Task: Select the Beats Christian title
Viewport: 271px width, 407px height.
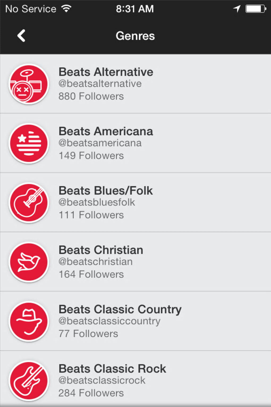Action: click(x=101, y=250)
